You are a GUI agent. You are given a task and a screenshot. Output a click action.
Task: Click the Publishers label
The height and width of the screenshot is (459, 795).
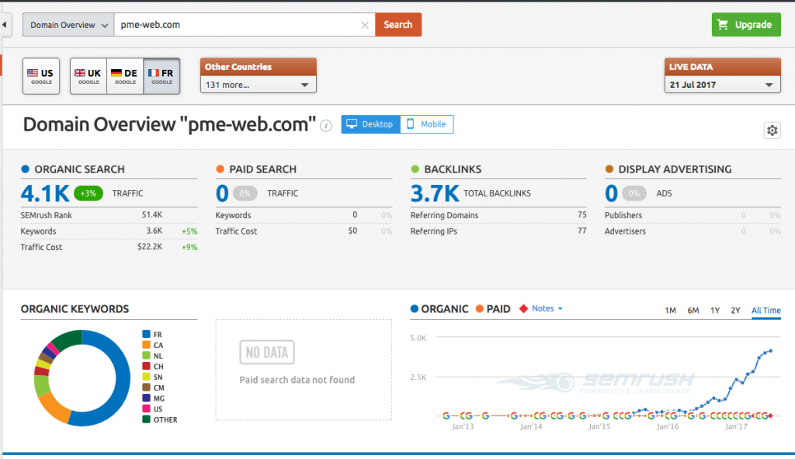[x=623, y=215]
